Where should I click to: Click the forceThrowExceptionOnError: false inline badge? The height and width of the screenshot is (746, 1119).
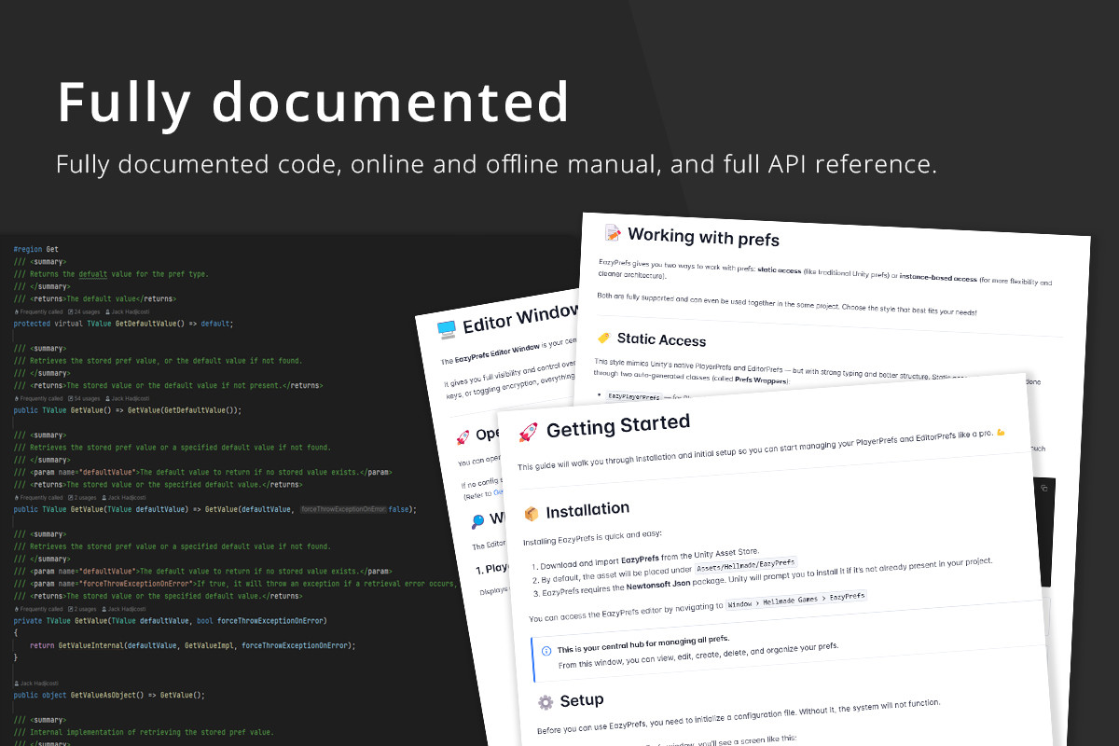(342, 510)
